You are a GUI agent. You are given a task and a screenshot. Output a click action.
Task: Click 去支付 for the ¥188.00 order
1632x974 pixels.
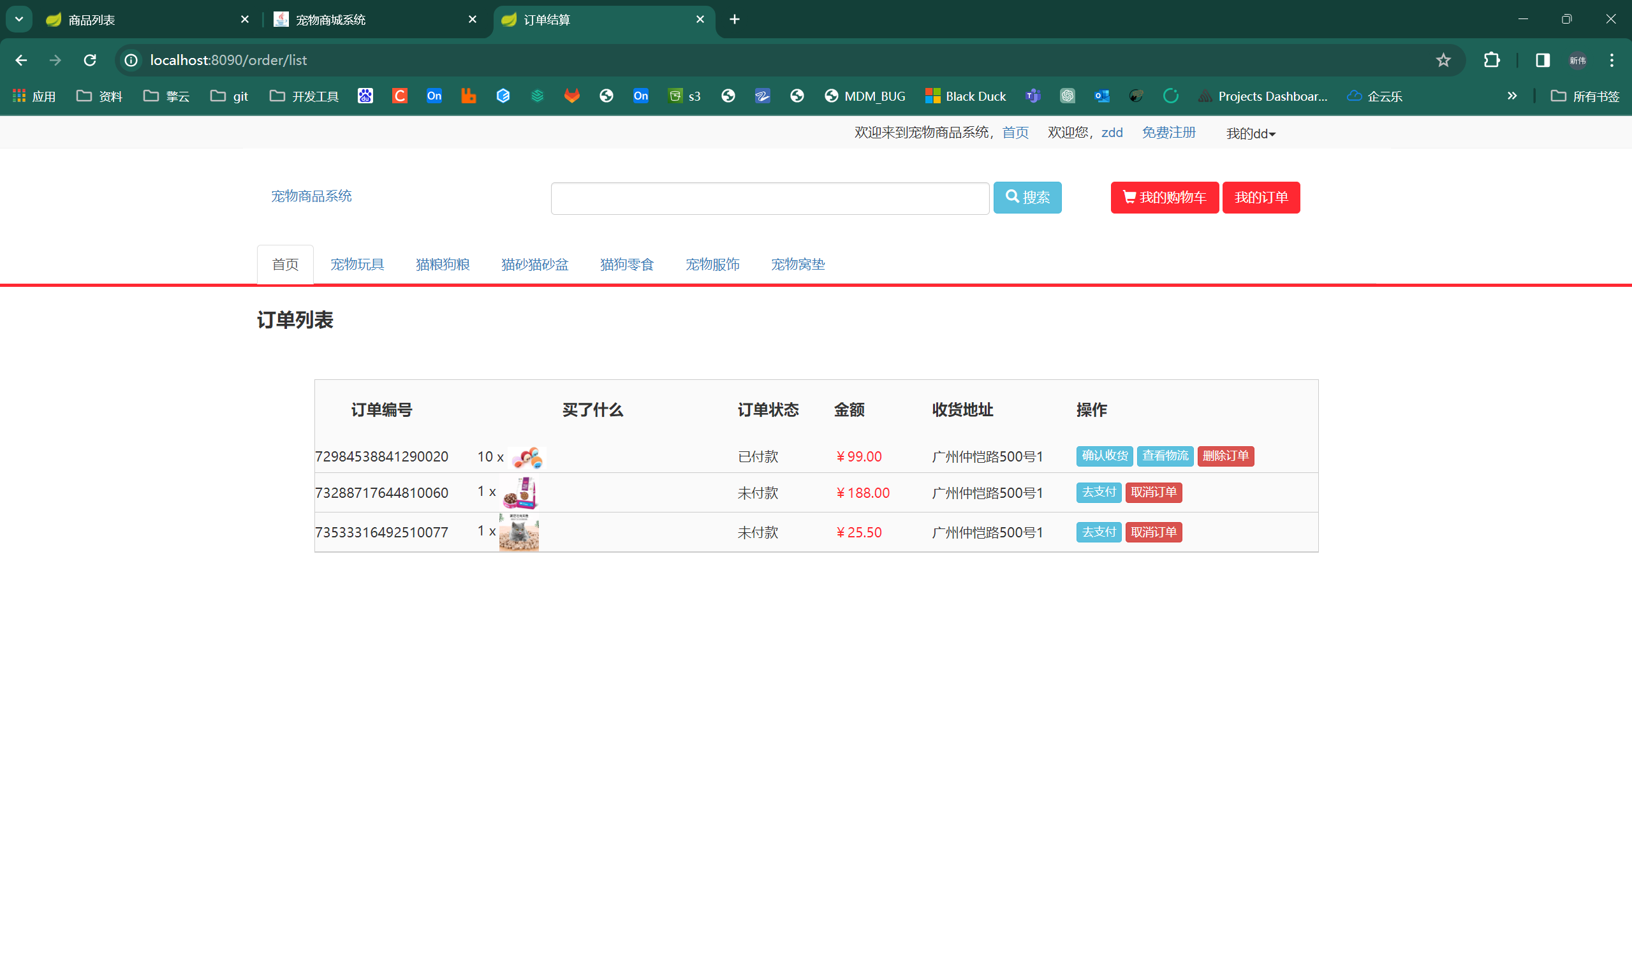1098,492
